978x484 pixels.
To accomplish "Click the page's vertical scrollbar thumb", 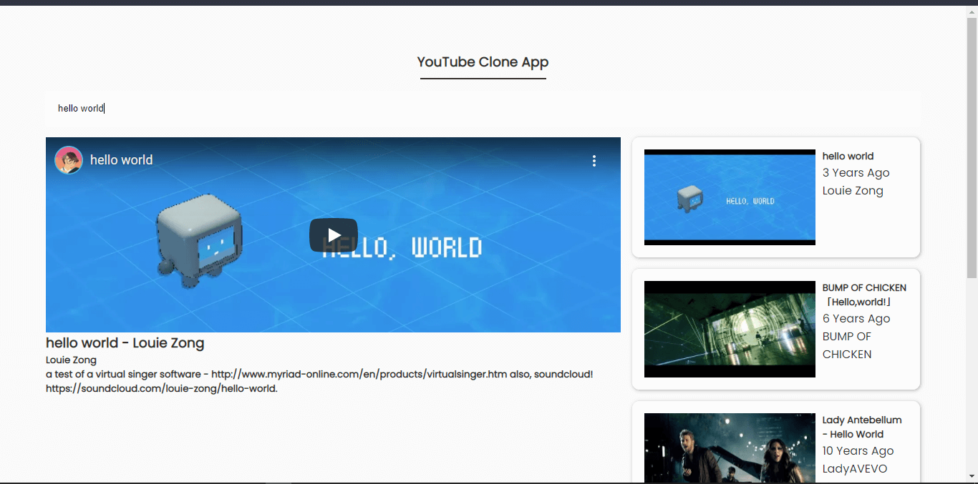I will [x=972, y=147].
